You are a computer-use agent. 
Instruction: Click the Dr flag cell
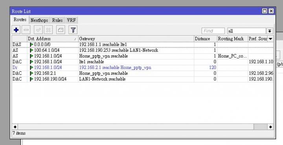click(x=15, y=67)
